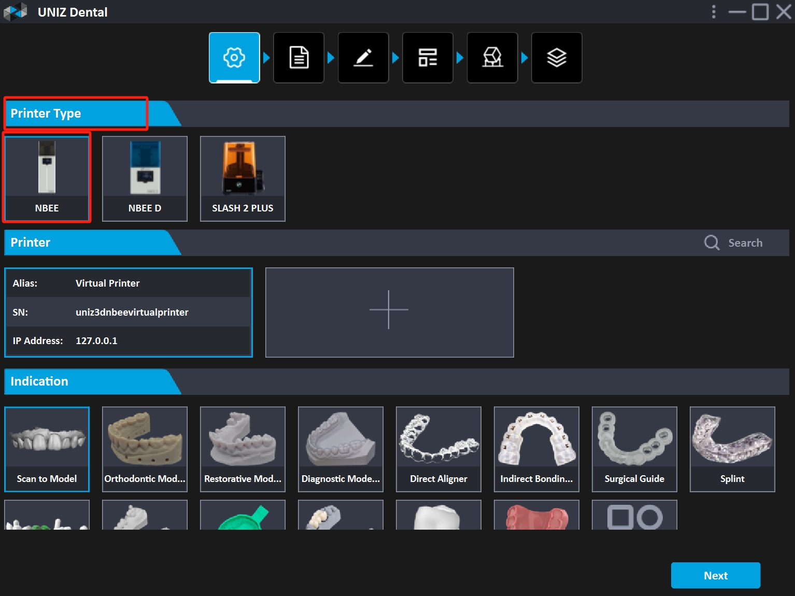Open the layers slicing workflow step
This screenshot has width=795, height=596.
coord(557,58)
